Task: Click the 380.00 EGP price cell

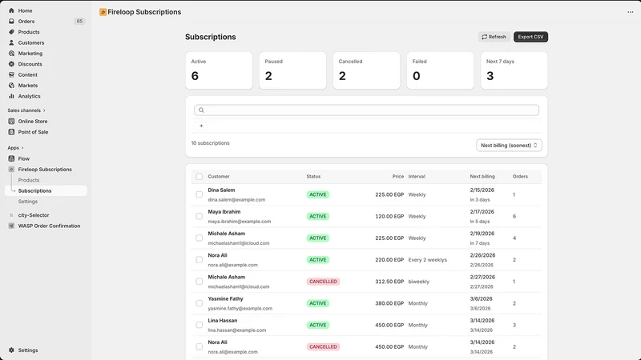Action: point(389,303)
